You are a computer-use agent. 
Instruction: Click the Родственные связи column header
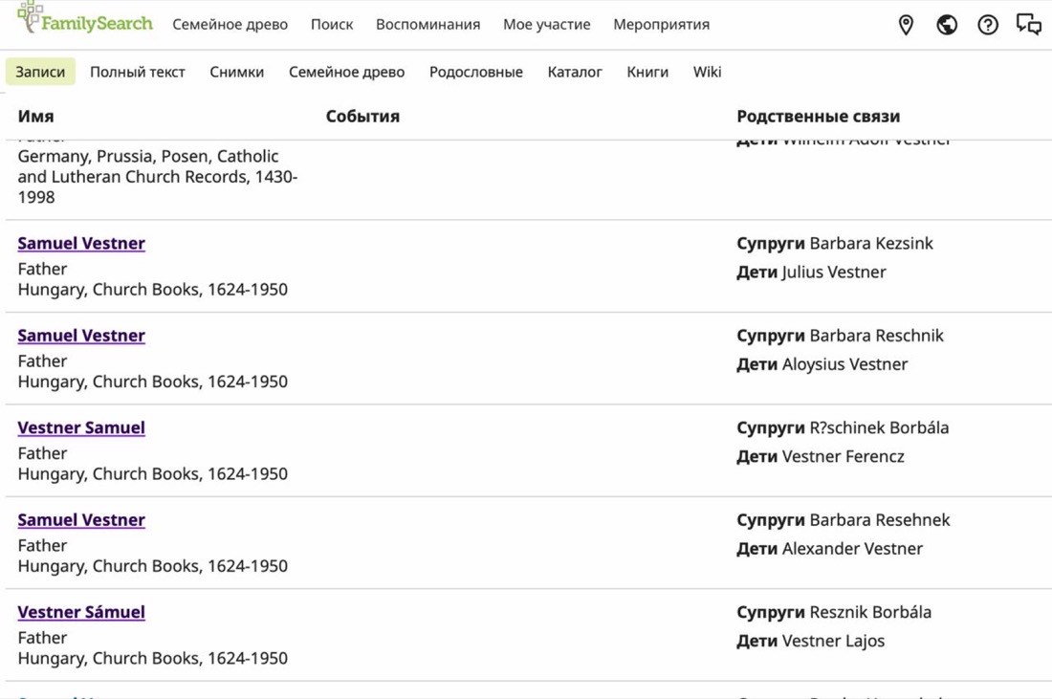(x=819, y=116)
